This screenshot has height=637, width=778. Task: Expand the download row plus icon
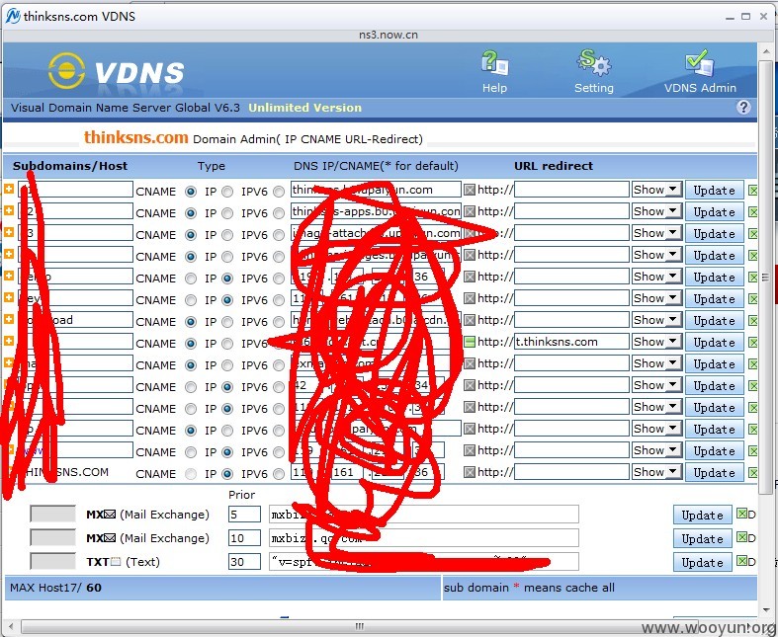coord(9,319)
